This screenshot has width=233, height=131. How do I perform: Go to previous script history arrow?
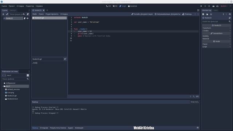tap(195, 14)
